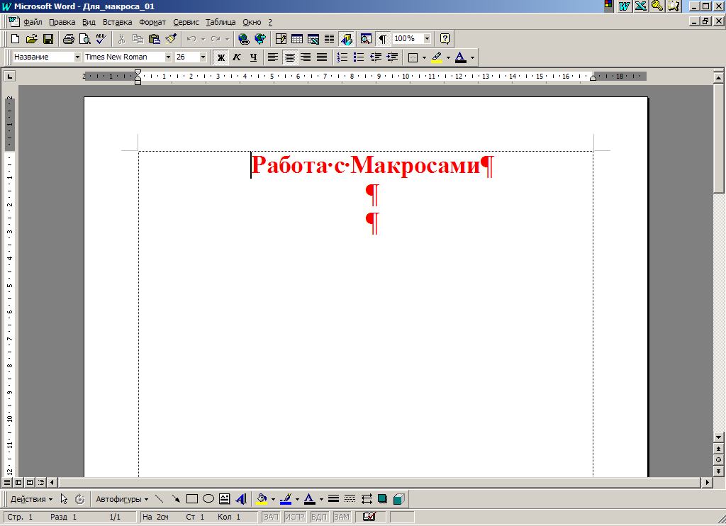Apply fill color bucket on drawing toolbar
The width and height of the screenshot is (726, 526).
click(262, 499)
